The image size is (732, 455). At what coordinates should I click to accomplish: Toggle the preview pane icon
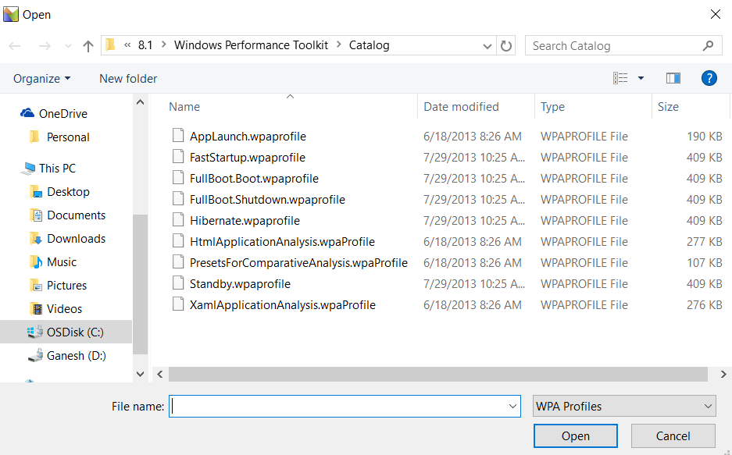click(673, 78)
